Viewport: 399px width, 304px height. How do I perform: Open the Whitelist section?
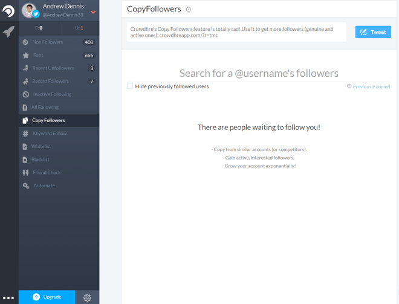[59, 146]
